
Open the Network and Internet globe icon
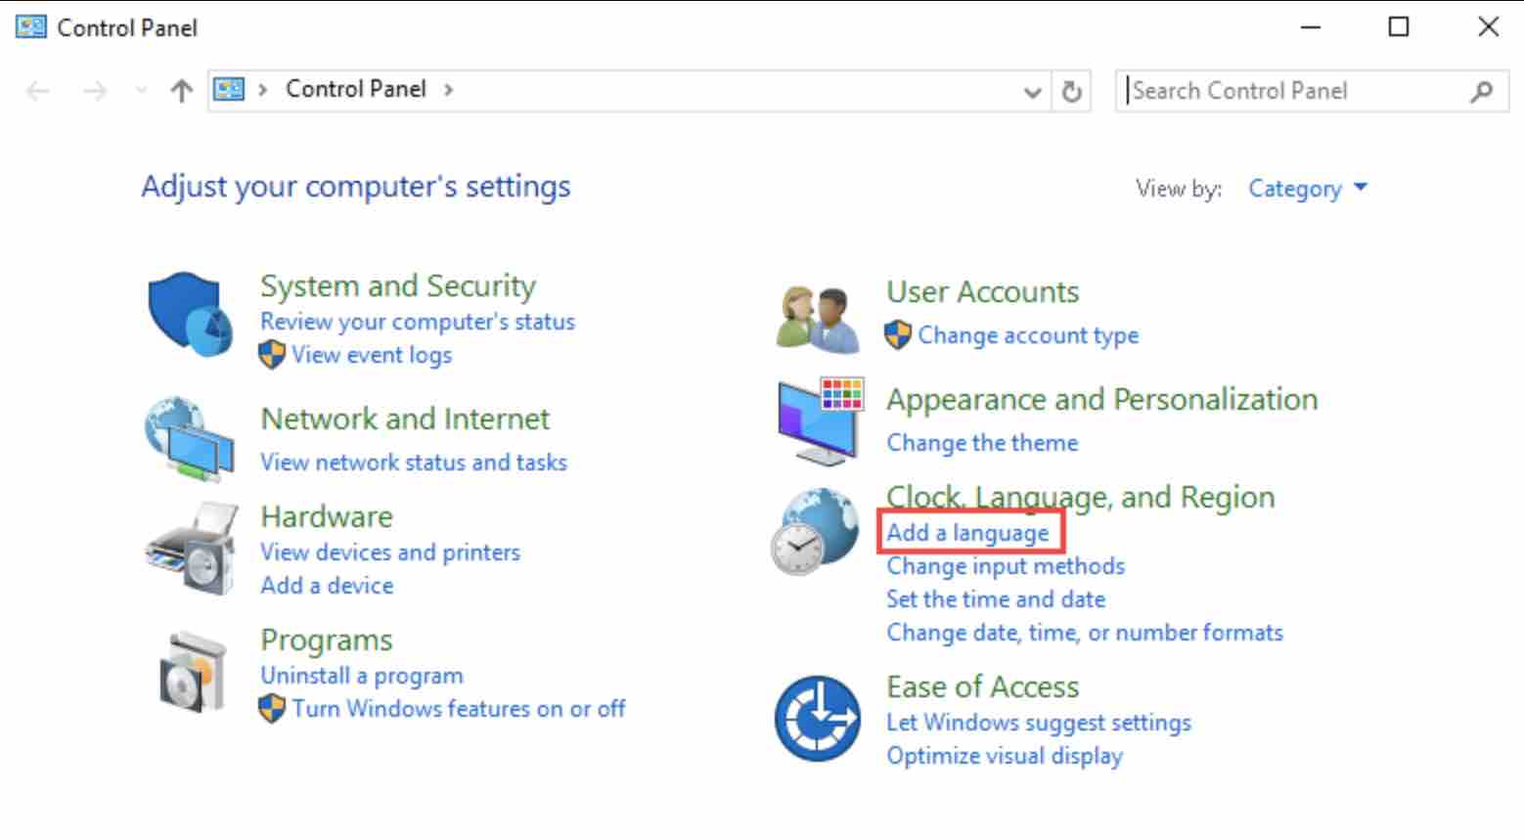[190, 439]
